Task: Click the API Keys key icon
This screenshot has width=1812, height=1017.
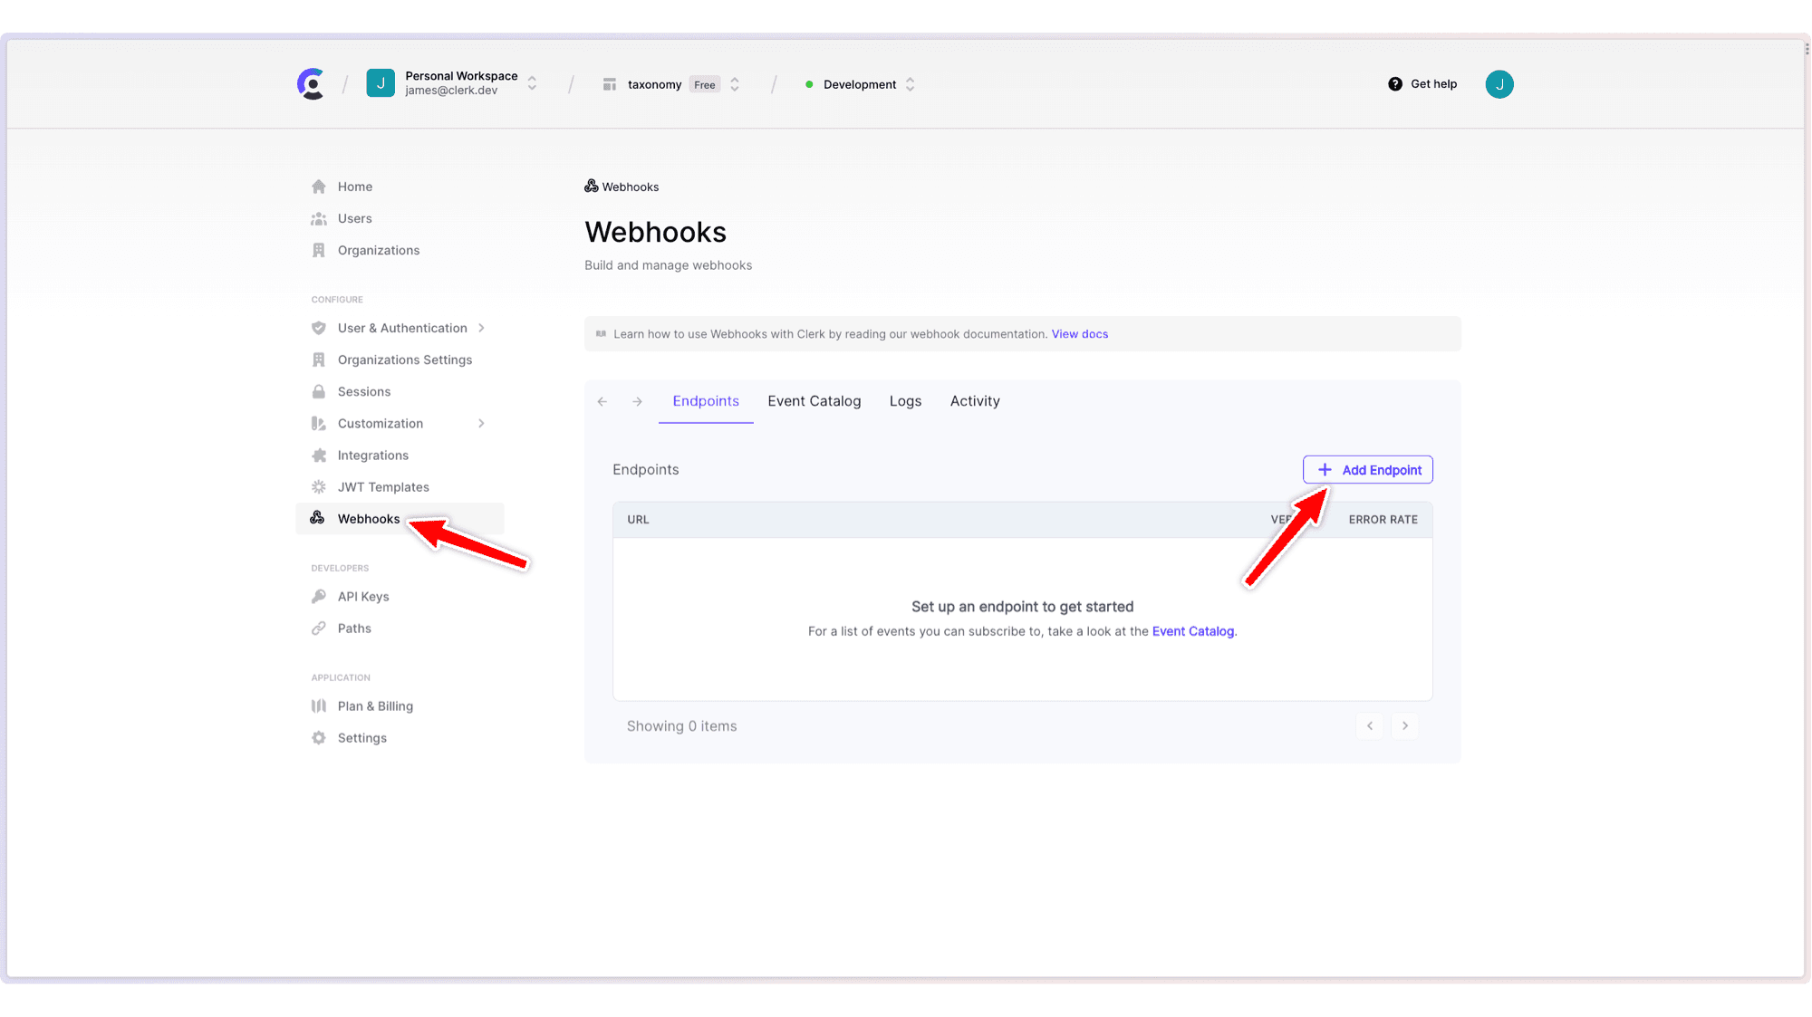Action: 318,596
